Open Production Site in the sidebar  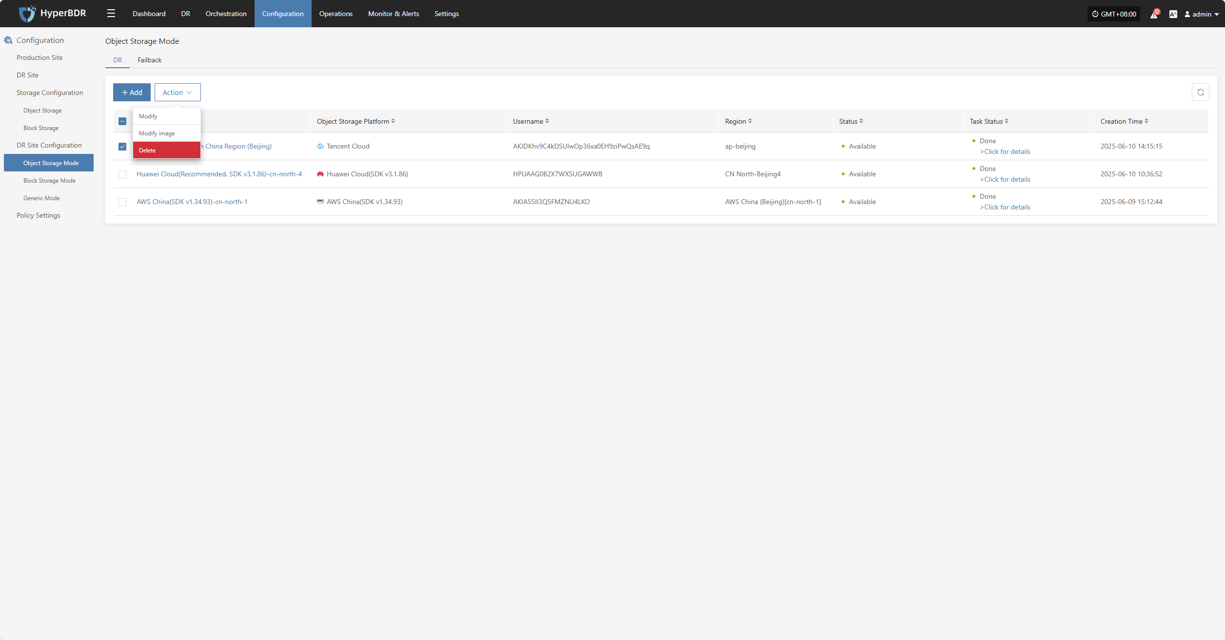40,57
